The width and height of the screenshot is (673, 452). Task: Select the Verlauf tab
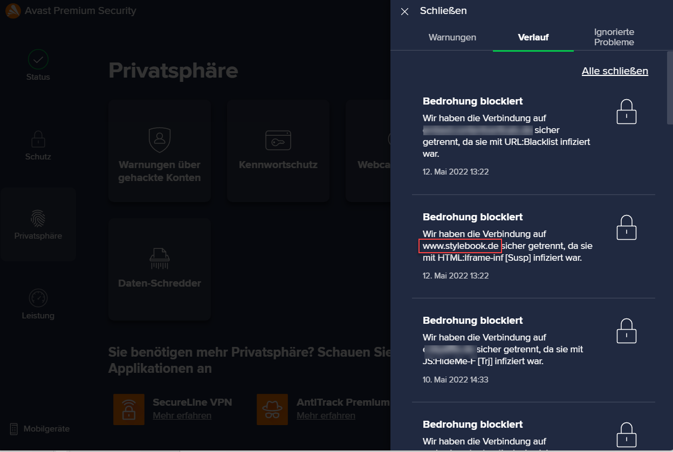tap(533, 38)
